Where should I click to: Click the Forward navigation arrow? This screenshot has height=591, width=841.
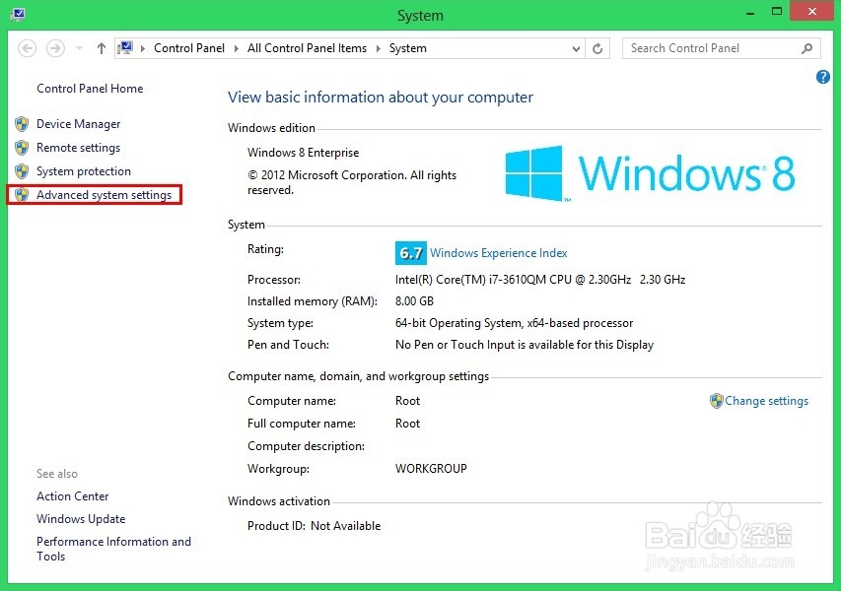point(55,48)
